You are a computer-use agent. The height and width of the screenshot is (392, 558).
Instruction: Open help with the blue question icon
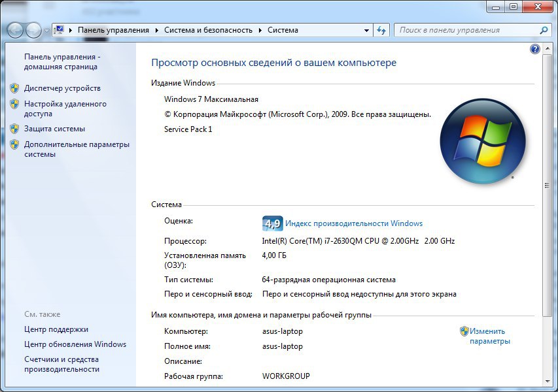pyautogui.click(x=534, y=49)
